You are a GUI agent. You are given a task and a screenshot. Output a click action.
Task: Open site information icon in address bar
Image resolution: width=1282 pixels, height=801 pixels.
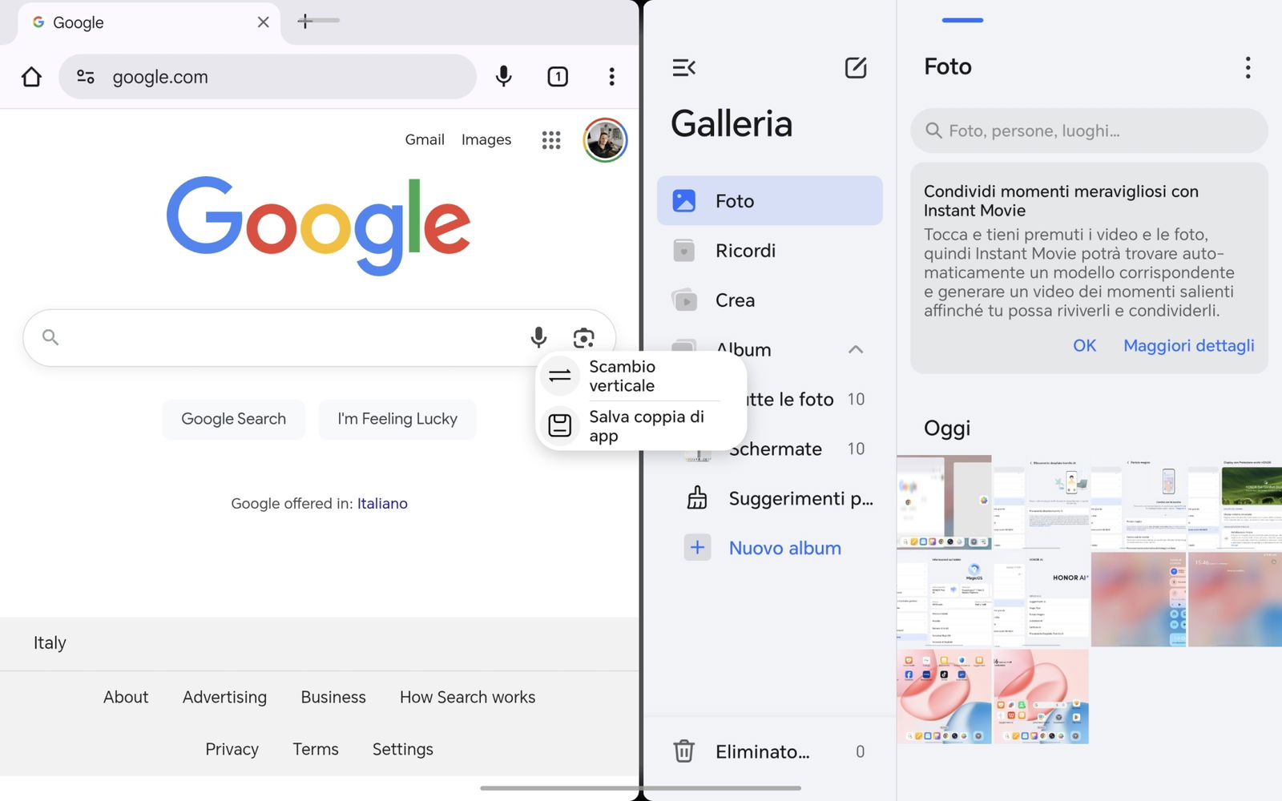(x=86, y=77)
